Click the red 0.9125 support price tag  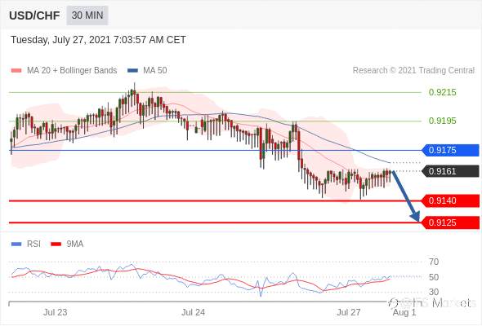(450, 222)
